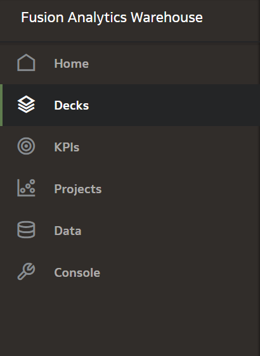The width and height of the screenshot is (260, 356).
Task: Go to Home menu label
Action: tap(72, 63)
